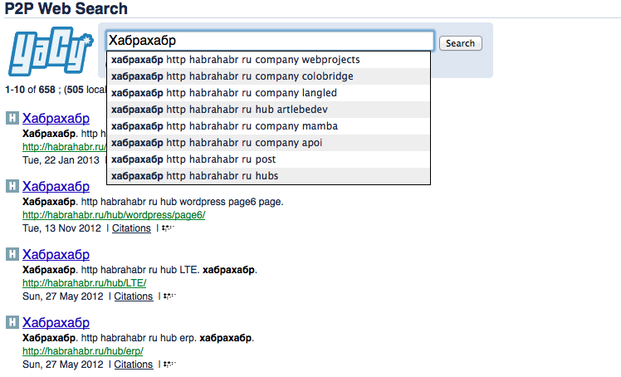This screenshot has width=621, height=377.
Task: Open Хабрахабр result title for hub LTE
Action: [56, 254]
